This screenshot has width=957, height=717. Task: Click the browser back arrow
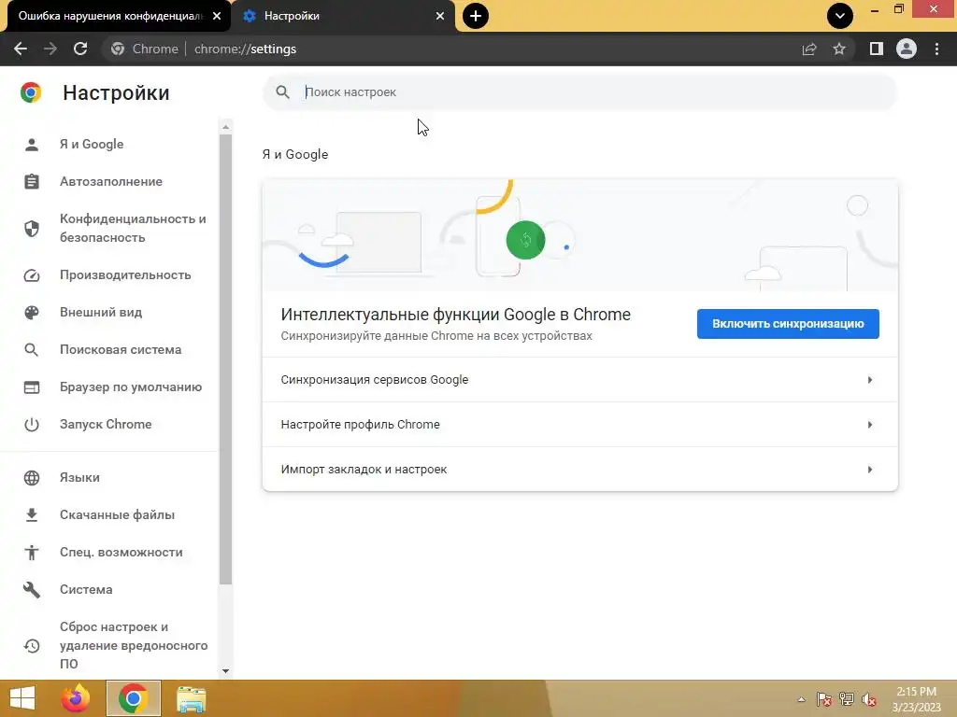click(x=21, y=49)
